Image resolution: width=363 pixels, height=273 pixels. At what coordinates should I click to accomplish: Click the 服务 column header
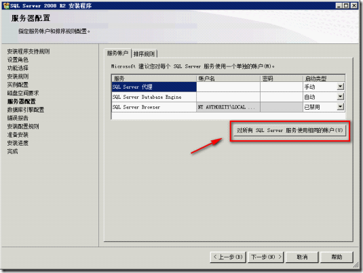point(154,79)
